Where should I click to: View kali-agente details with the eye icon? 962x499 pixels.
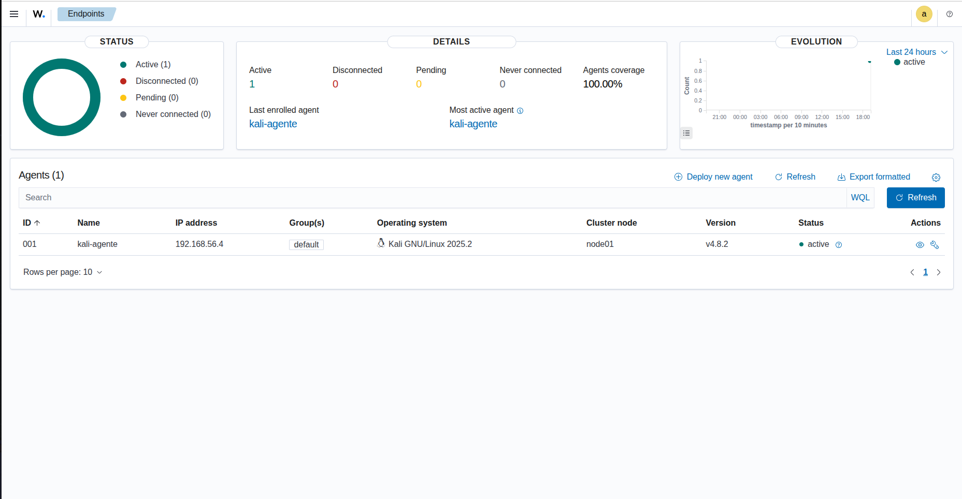pyautogui.click(x=920, y=245)
